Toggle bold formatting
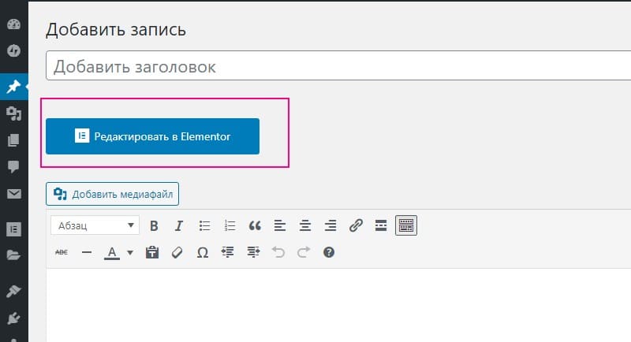Screen dimensions: 631x342 (154, 226)
